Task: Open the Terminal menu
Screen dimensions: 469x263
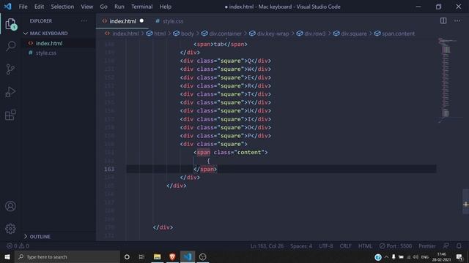Action: (x=141, y=7)
